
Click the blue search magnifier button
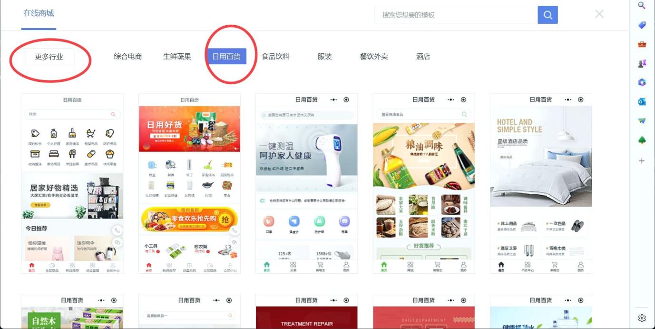pos(547,15)
